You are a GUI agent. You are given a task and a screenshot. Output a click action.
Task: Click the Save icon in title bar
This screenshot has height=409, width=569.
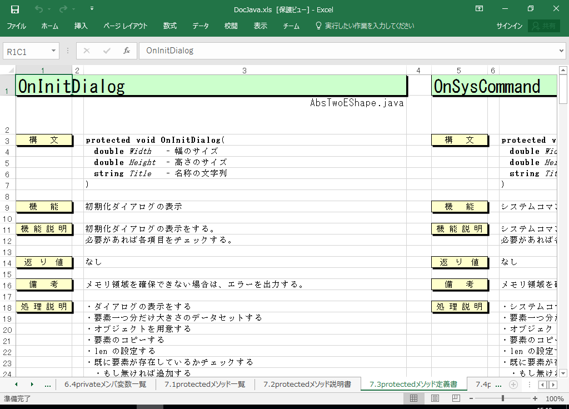tap(15, 9)
